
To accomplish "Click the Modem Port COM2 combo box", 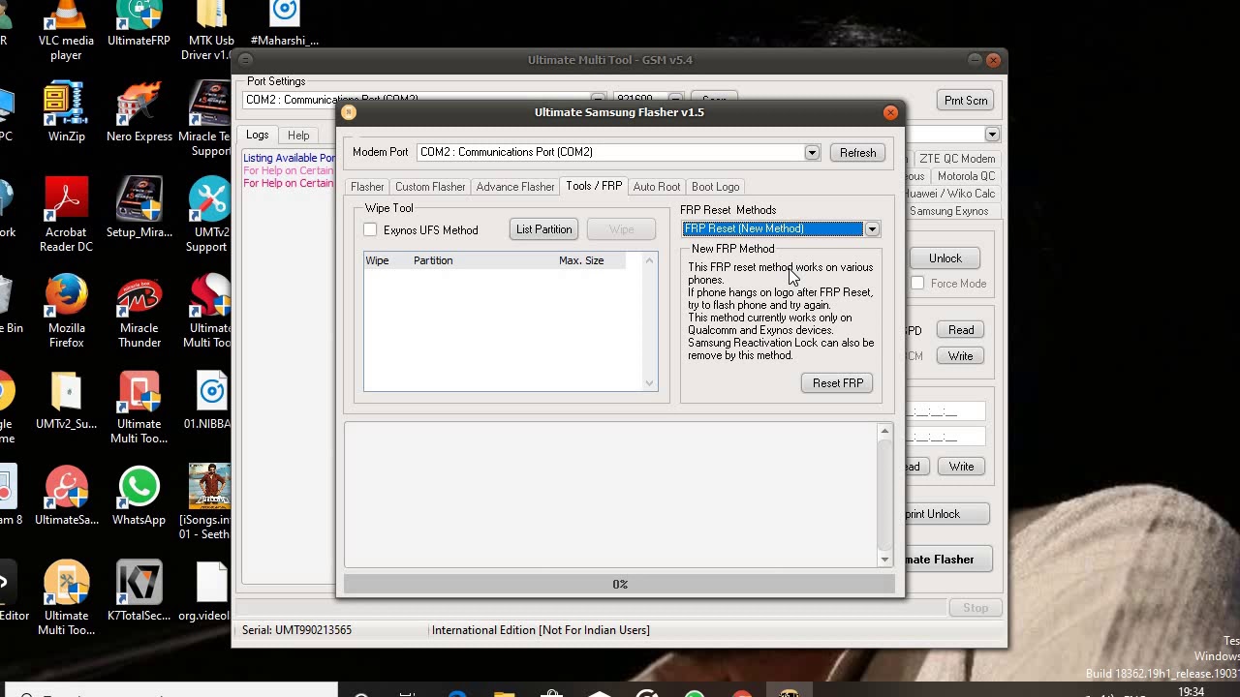I will (618, 152).
